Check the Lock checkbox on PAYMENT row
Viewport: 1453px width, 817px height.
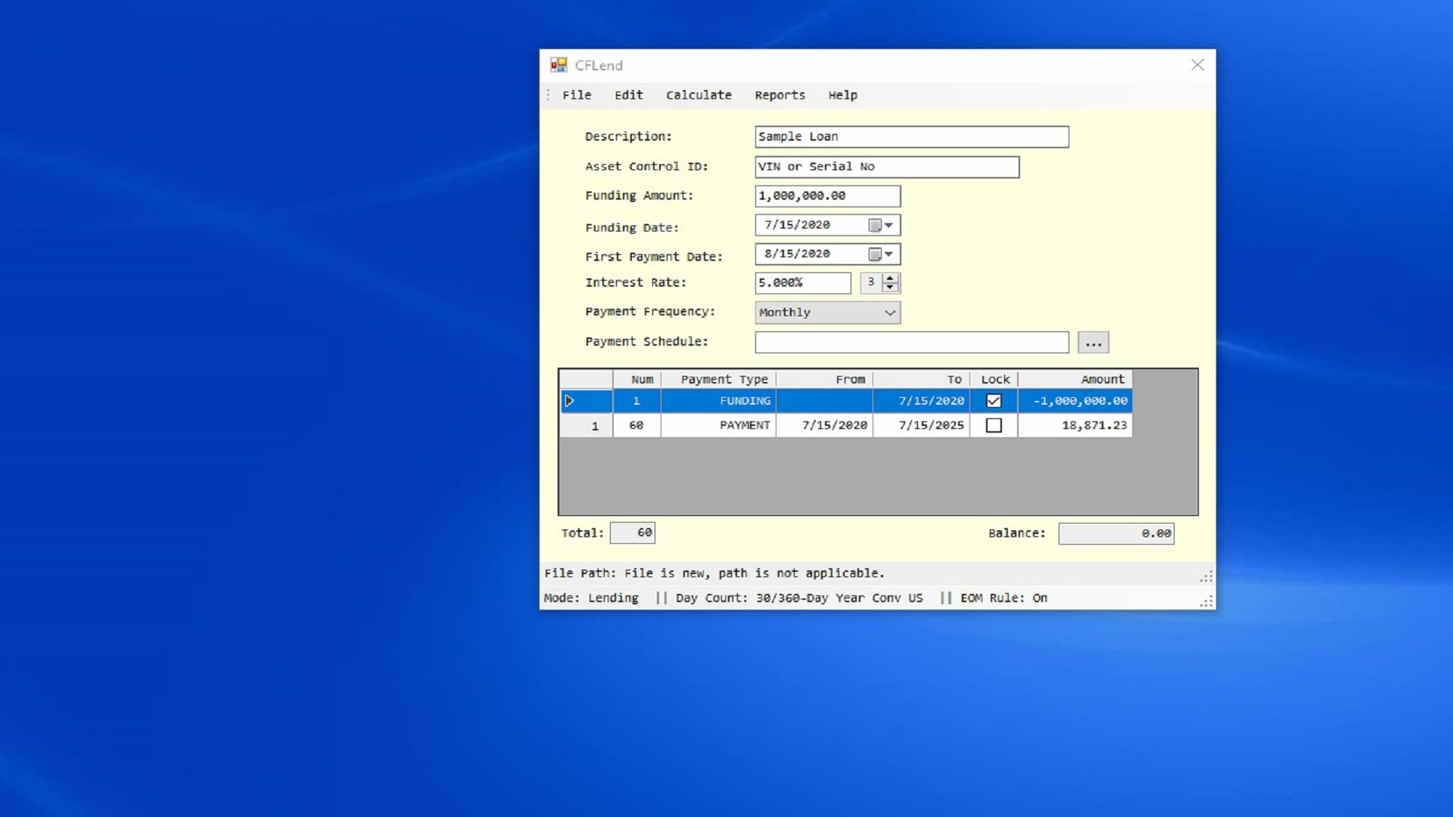994,425
